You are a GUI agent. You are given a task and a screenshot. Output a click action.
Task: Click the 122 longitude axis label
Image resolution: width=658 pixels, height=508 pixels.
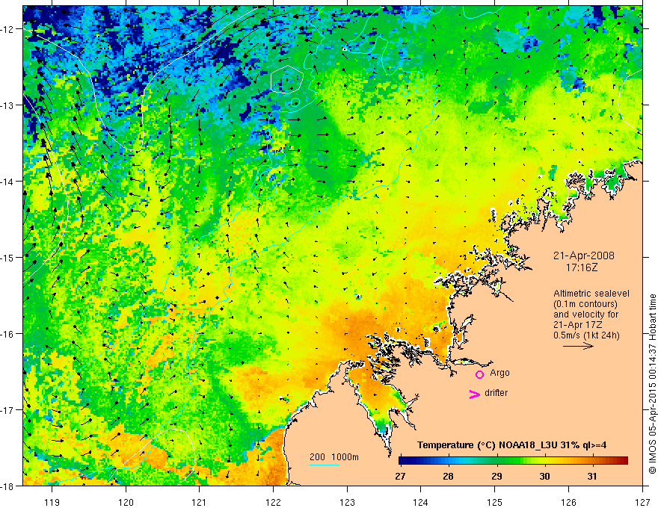273,502
